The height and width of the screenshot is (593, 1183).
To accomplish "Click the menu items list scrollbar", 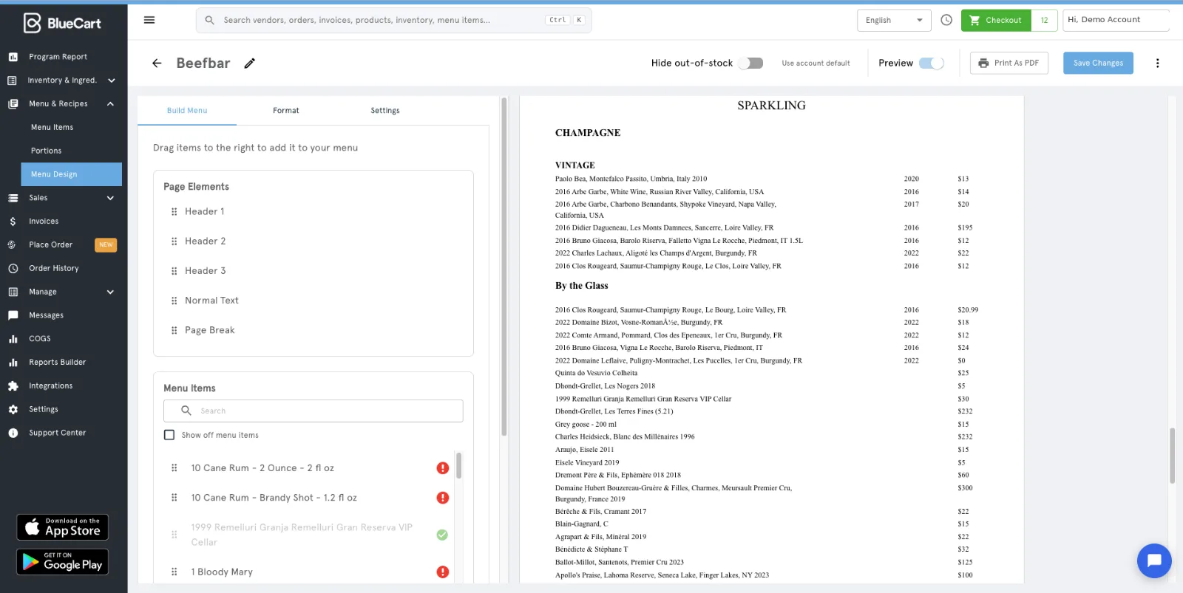I will [x=459, y=466].
